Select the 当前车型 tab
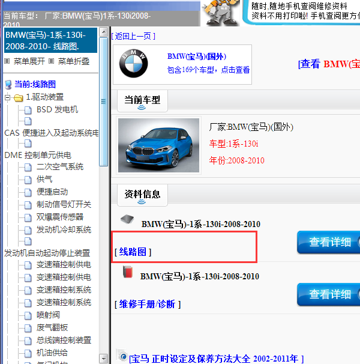The height and width of the screenshot is (364, 360). [142, 102]
